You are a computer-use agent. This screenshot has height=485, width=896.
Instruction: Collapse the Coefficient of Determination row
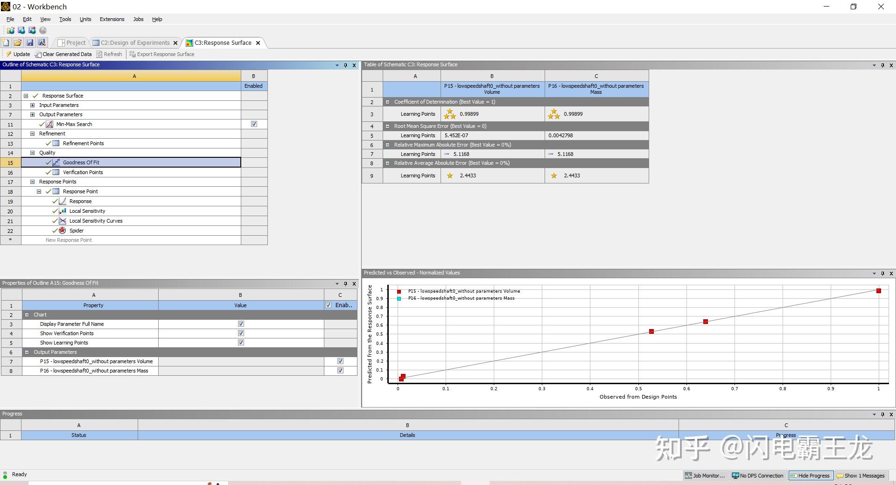[388, 102]
